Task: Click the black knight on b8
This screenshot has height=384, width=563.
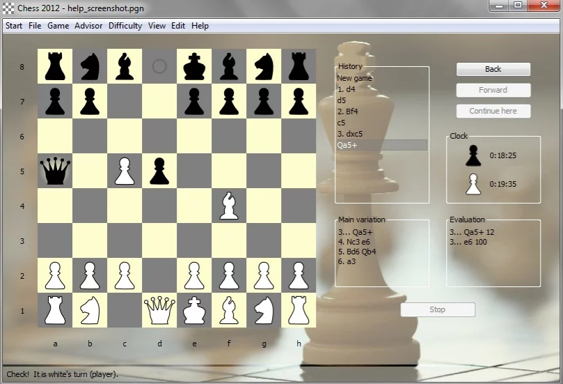Action: (x=90, y=66)
